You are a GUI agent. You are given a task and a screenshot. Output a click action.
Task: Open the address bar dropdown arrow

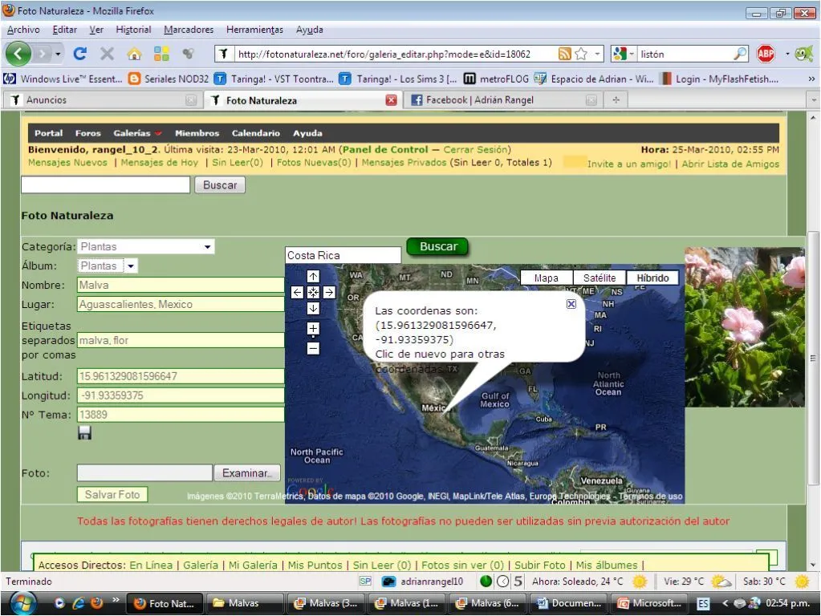pyautogui.click(x=597, y=54)
